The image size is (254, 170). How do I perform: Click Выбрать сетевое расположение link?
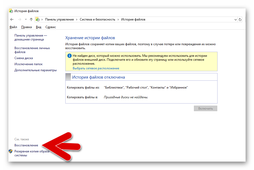(96, 69)
